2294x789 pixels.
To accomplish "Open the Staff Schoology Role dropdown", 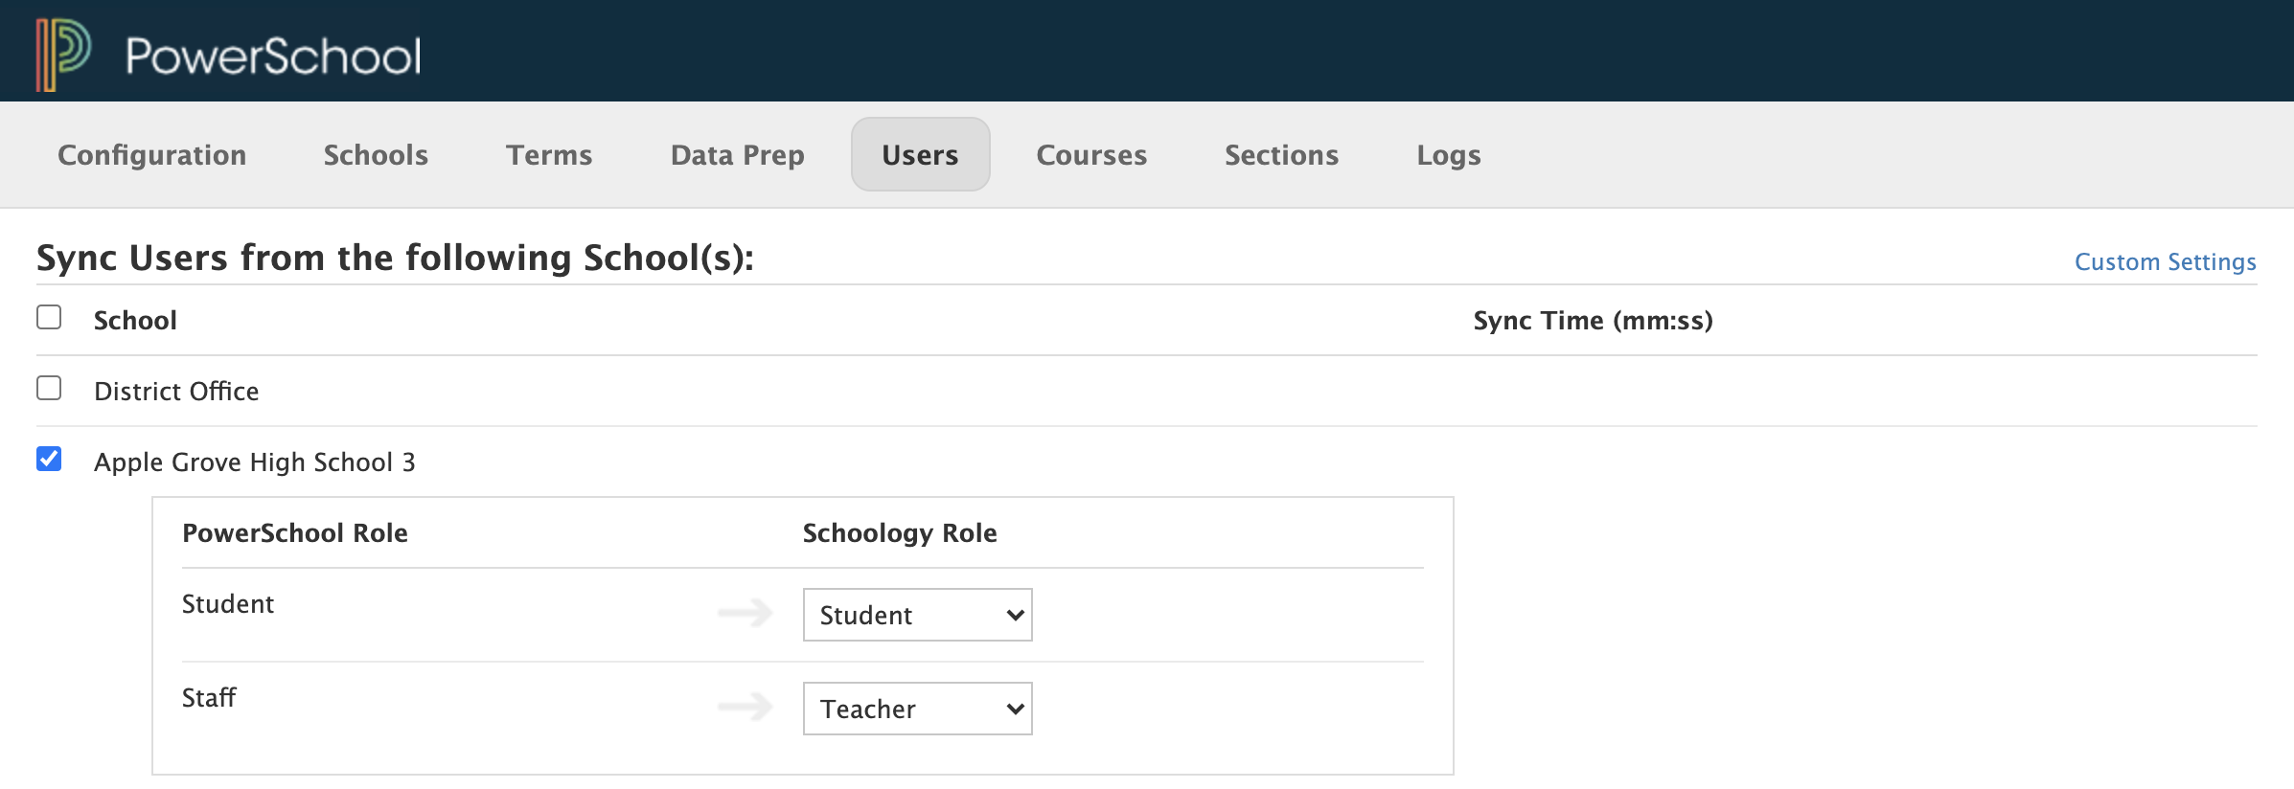I will coord(917,709).
